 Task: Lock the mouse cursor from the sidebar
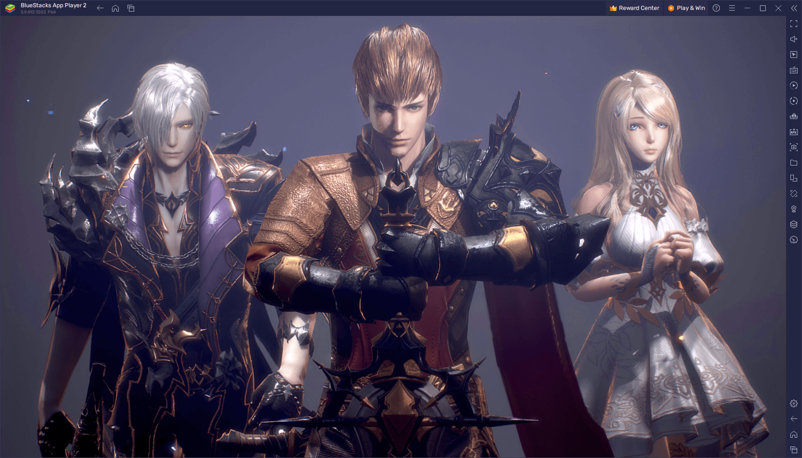click(794, 55)
